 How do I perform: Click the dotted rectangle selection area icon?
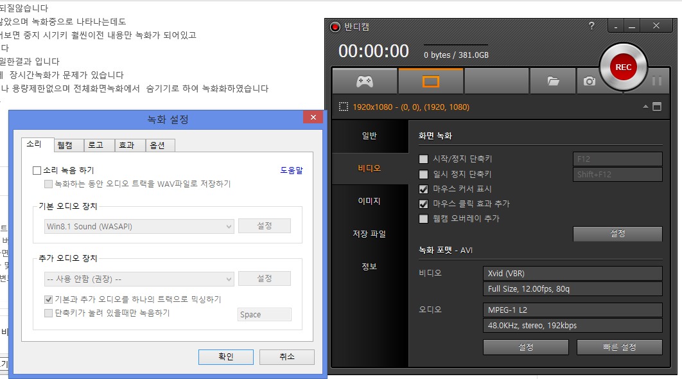(343, 107)
